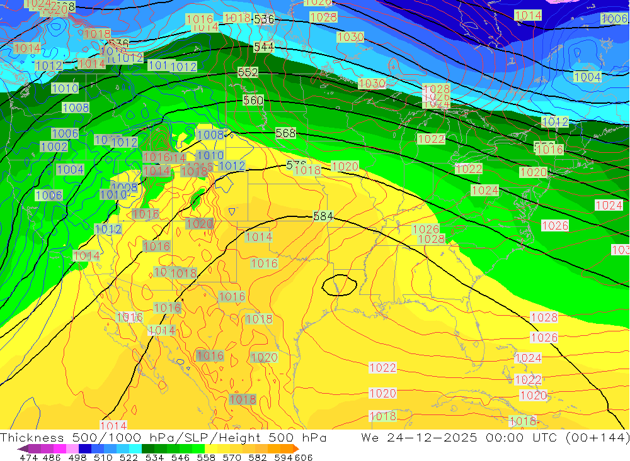Click the '606' value under the legend

[x=304, y=457]
